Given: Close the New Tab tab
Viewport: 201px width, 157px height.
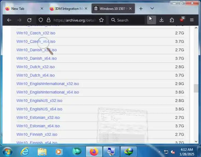Looking at the screenshot, I should (42, 8).
